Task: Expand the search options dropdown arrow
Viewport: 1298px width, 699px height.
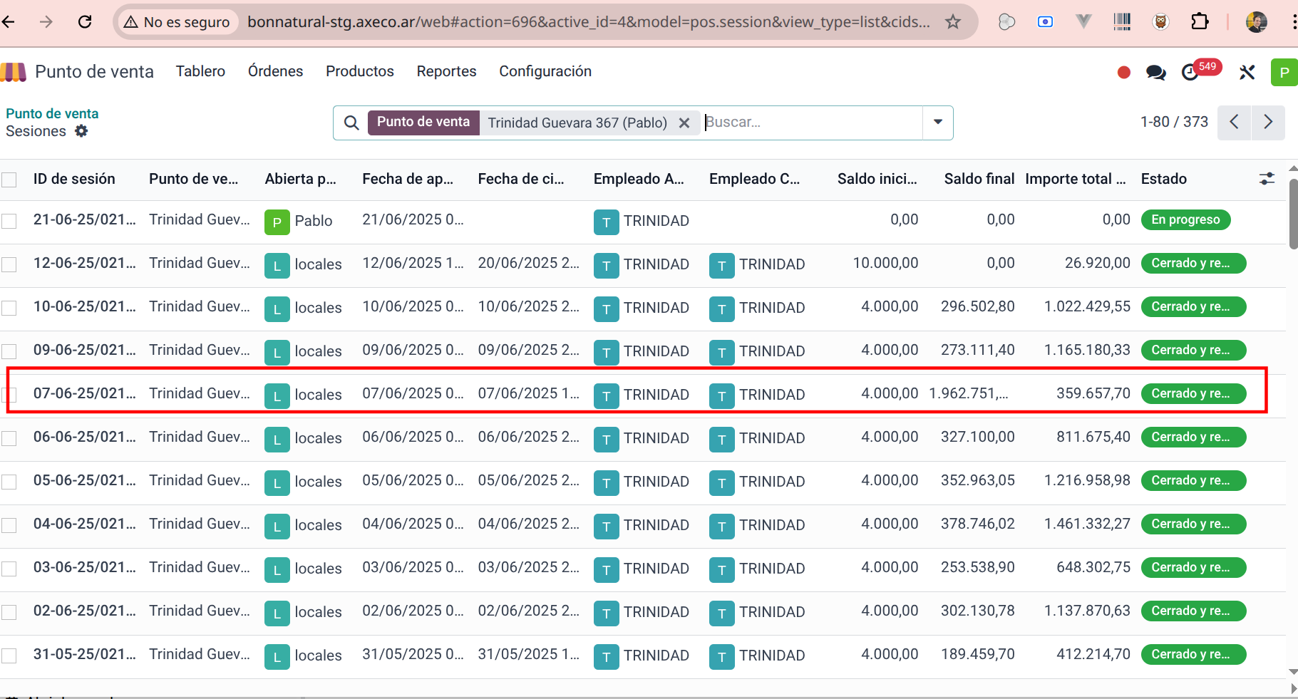Action: pyautogui.click(x=938, y=123)
